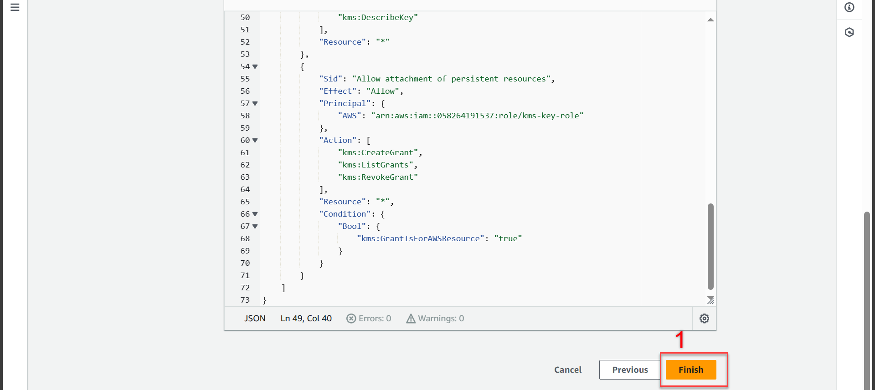Click the "true" value on line 68
This screenshot has height=390, width=875.
pyautogui.click(x=508, y=238)
